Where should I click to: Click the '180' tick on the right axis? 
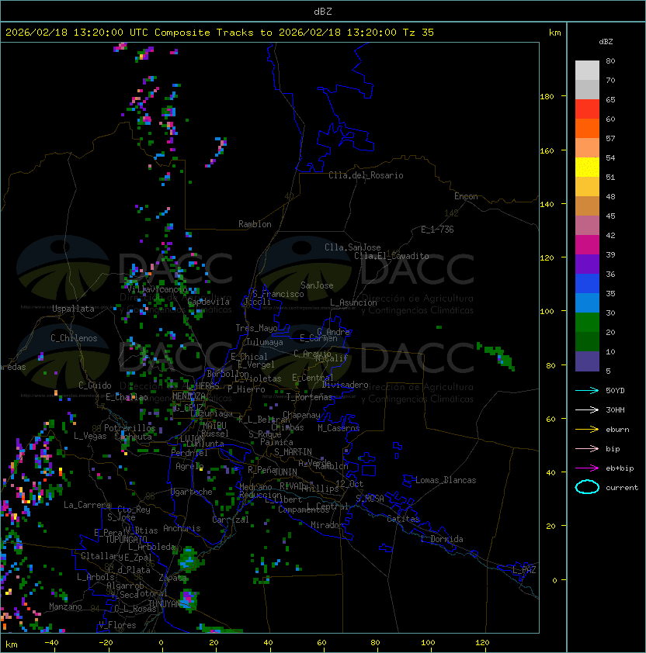(547, 96)
